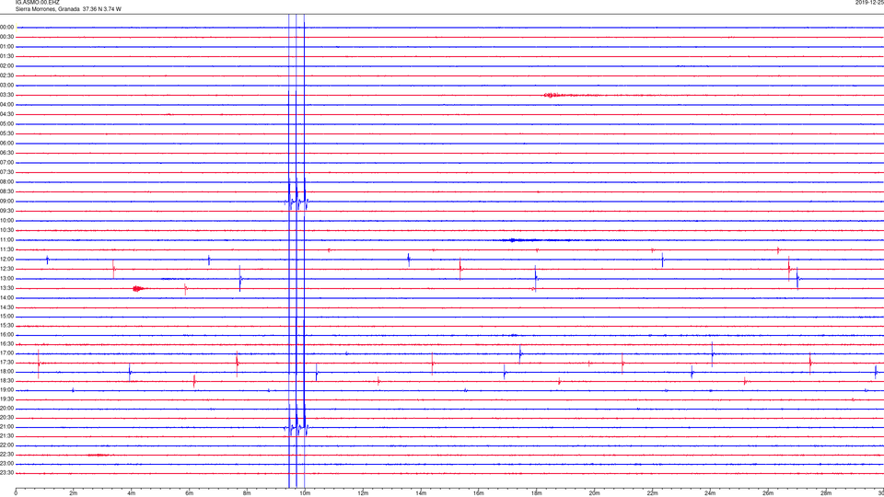This screenshot has height=497, width=884.
Task: Click the 15:00 trace label
Action: tap(6, 316)
